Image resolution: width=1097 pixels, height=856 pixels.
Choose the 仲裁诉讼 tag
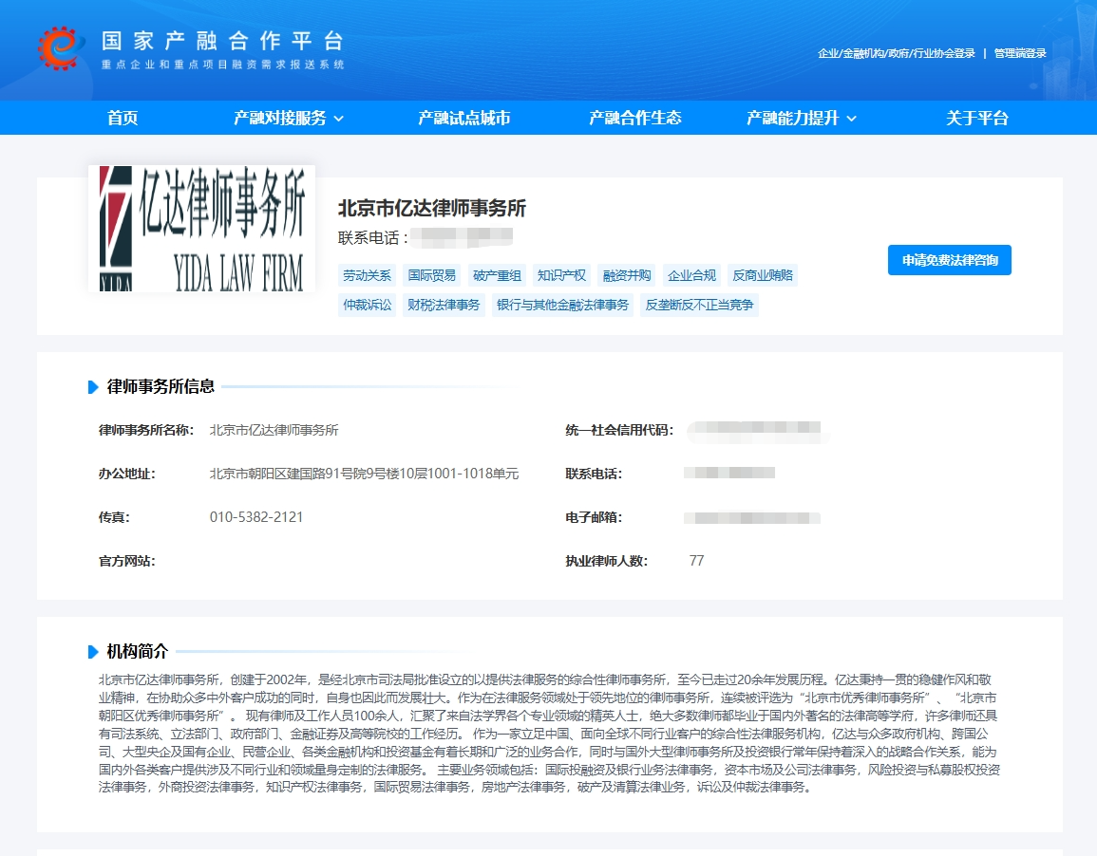[x=367, y=305]
